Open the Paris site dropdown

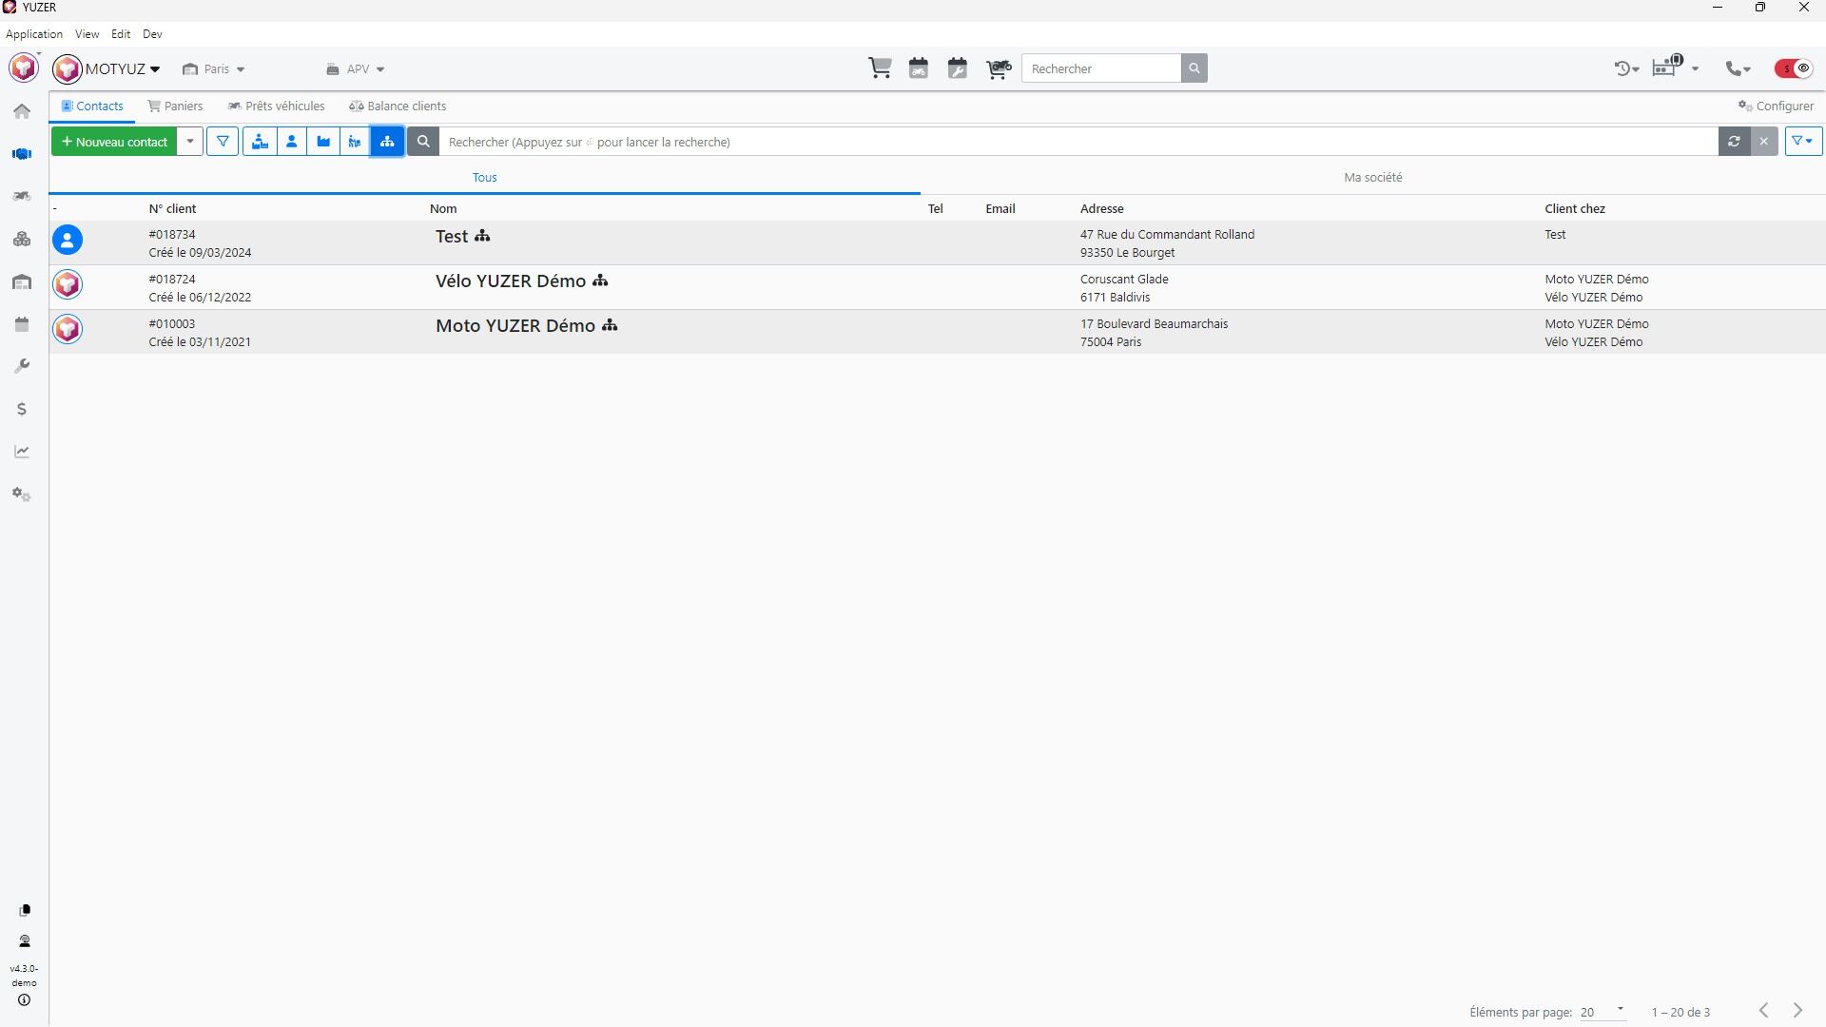click(x=215, y=69)
